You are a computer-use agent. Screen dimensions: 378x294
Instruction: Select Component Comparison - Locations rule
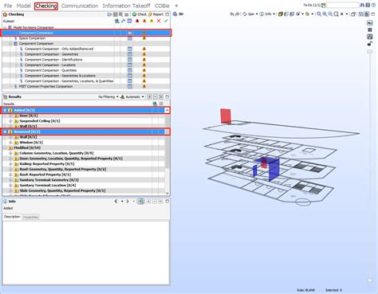click(50, 65)
